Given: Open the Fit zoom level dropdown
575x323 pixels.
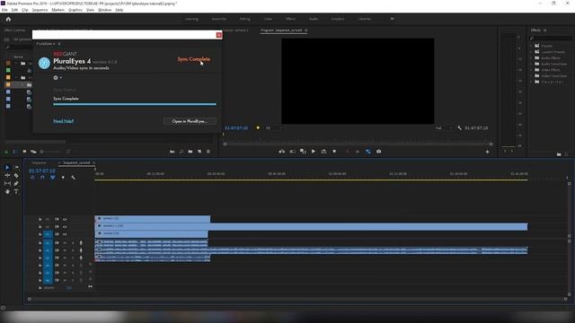Looking at the screenshot, I should coord(274,127).
